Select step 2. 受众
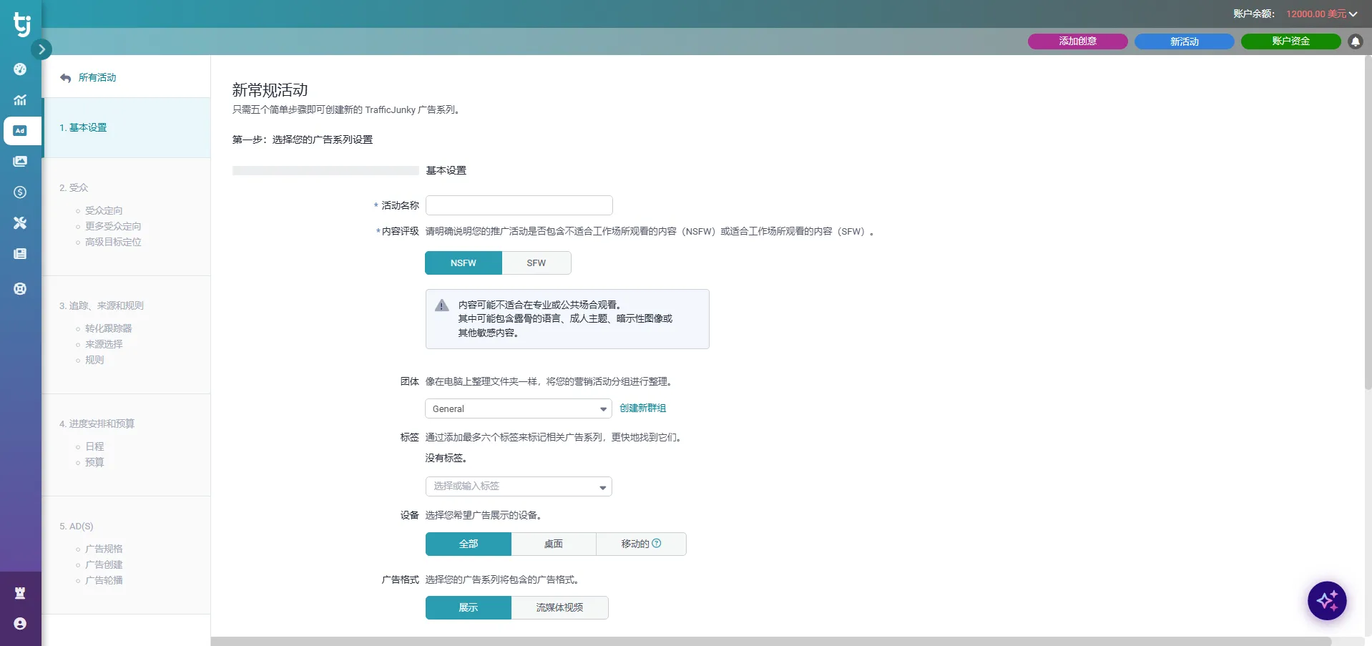 pyautogui.click(x=74, y=187)
